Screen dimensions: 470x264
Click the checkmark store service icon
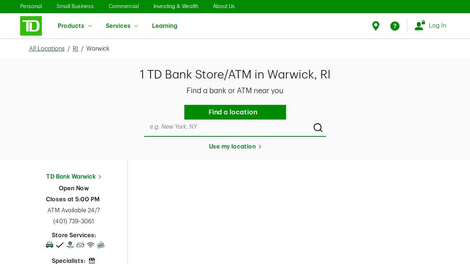[60, 245]
